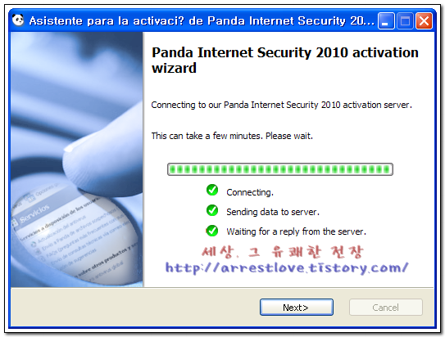Minimize the activation wizard window

coord(386,20)
